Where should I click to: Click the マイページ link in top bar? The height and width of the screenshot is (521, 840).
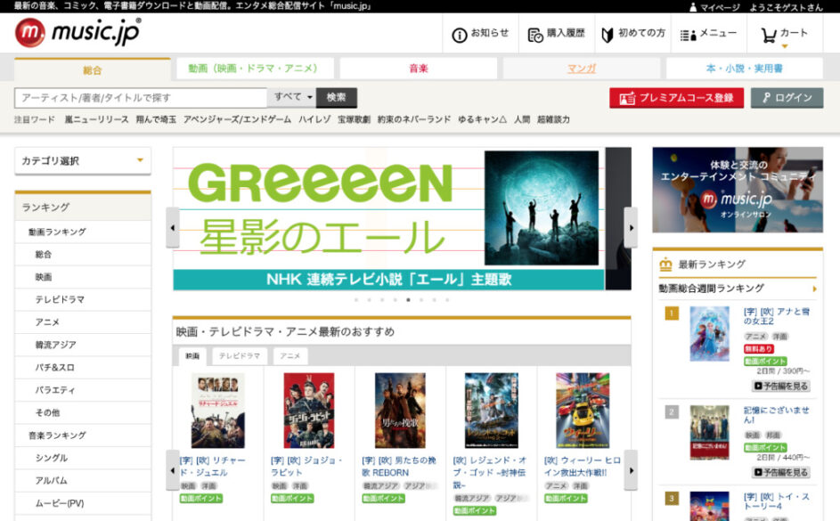point(720,7)
